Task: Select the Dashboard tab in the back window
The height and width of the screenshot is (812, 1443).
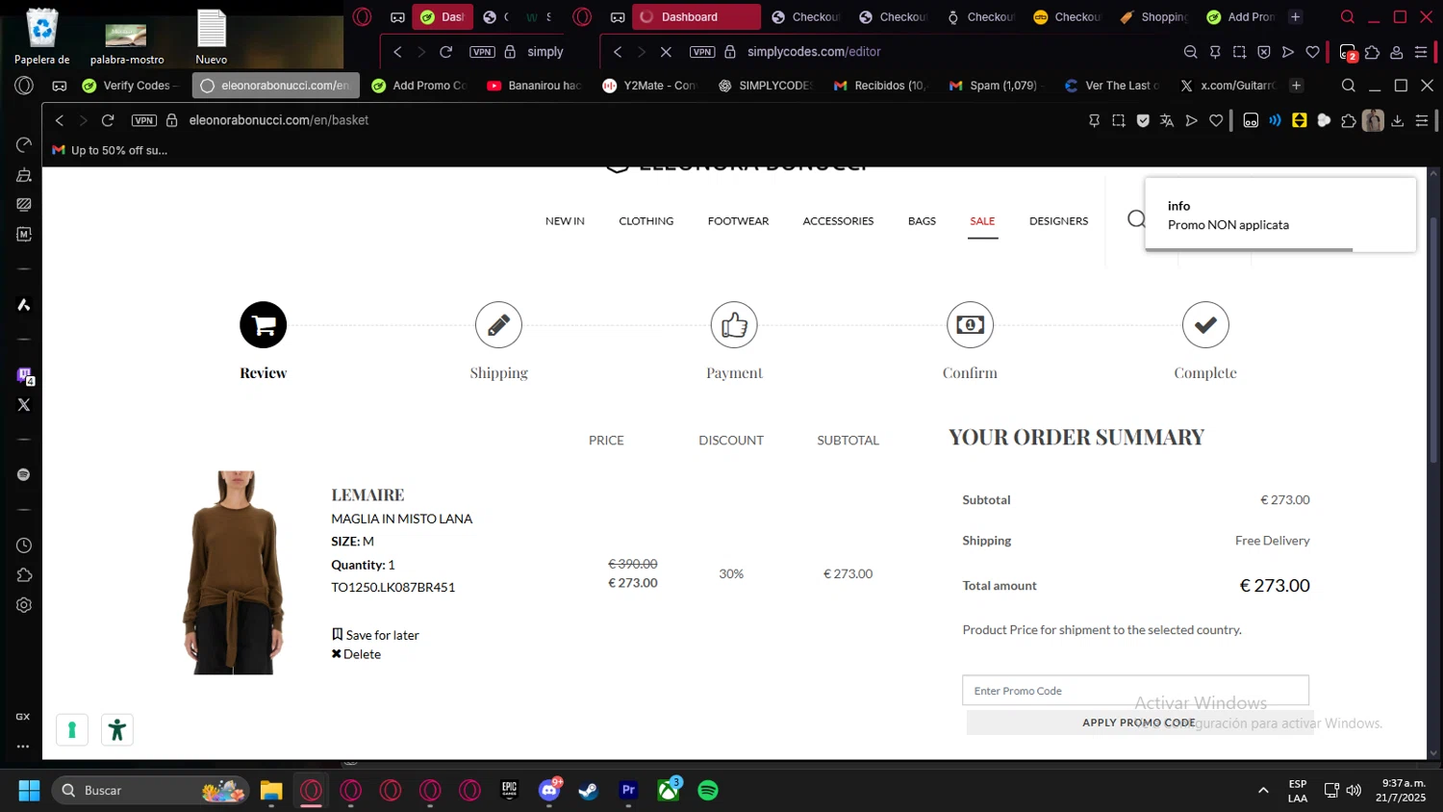Action: tap(696, 17)
